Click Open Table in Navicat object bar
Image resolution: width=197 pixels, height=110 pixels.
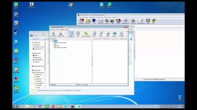(x=97, y=39)
